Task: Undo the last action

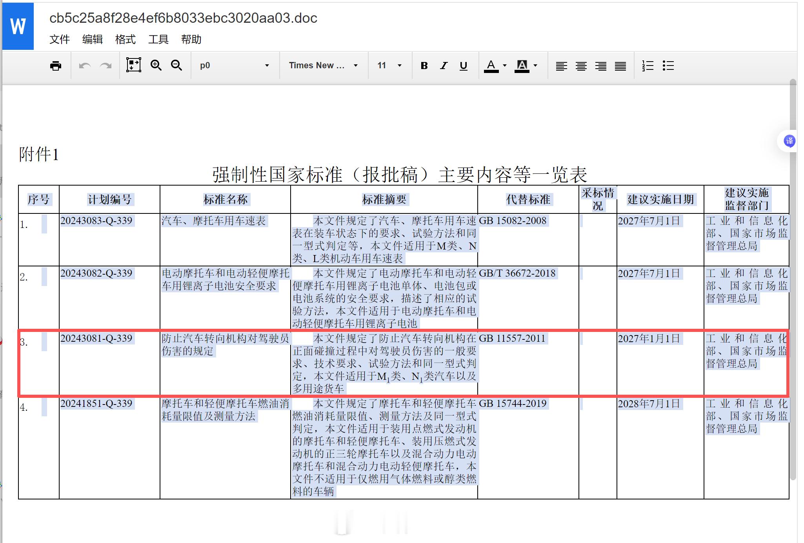Action: click(x=85, y=66)
